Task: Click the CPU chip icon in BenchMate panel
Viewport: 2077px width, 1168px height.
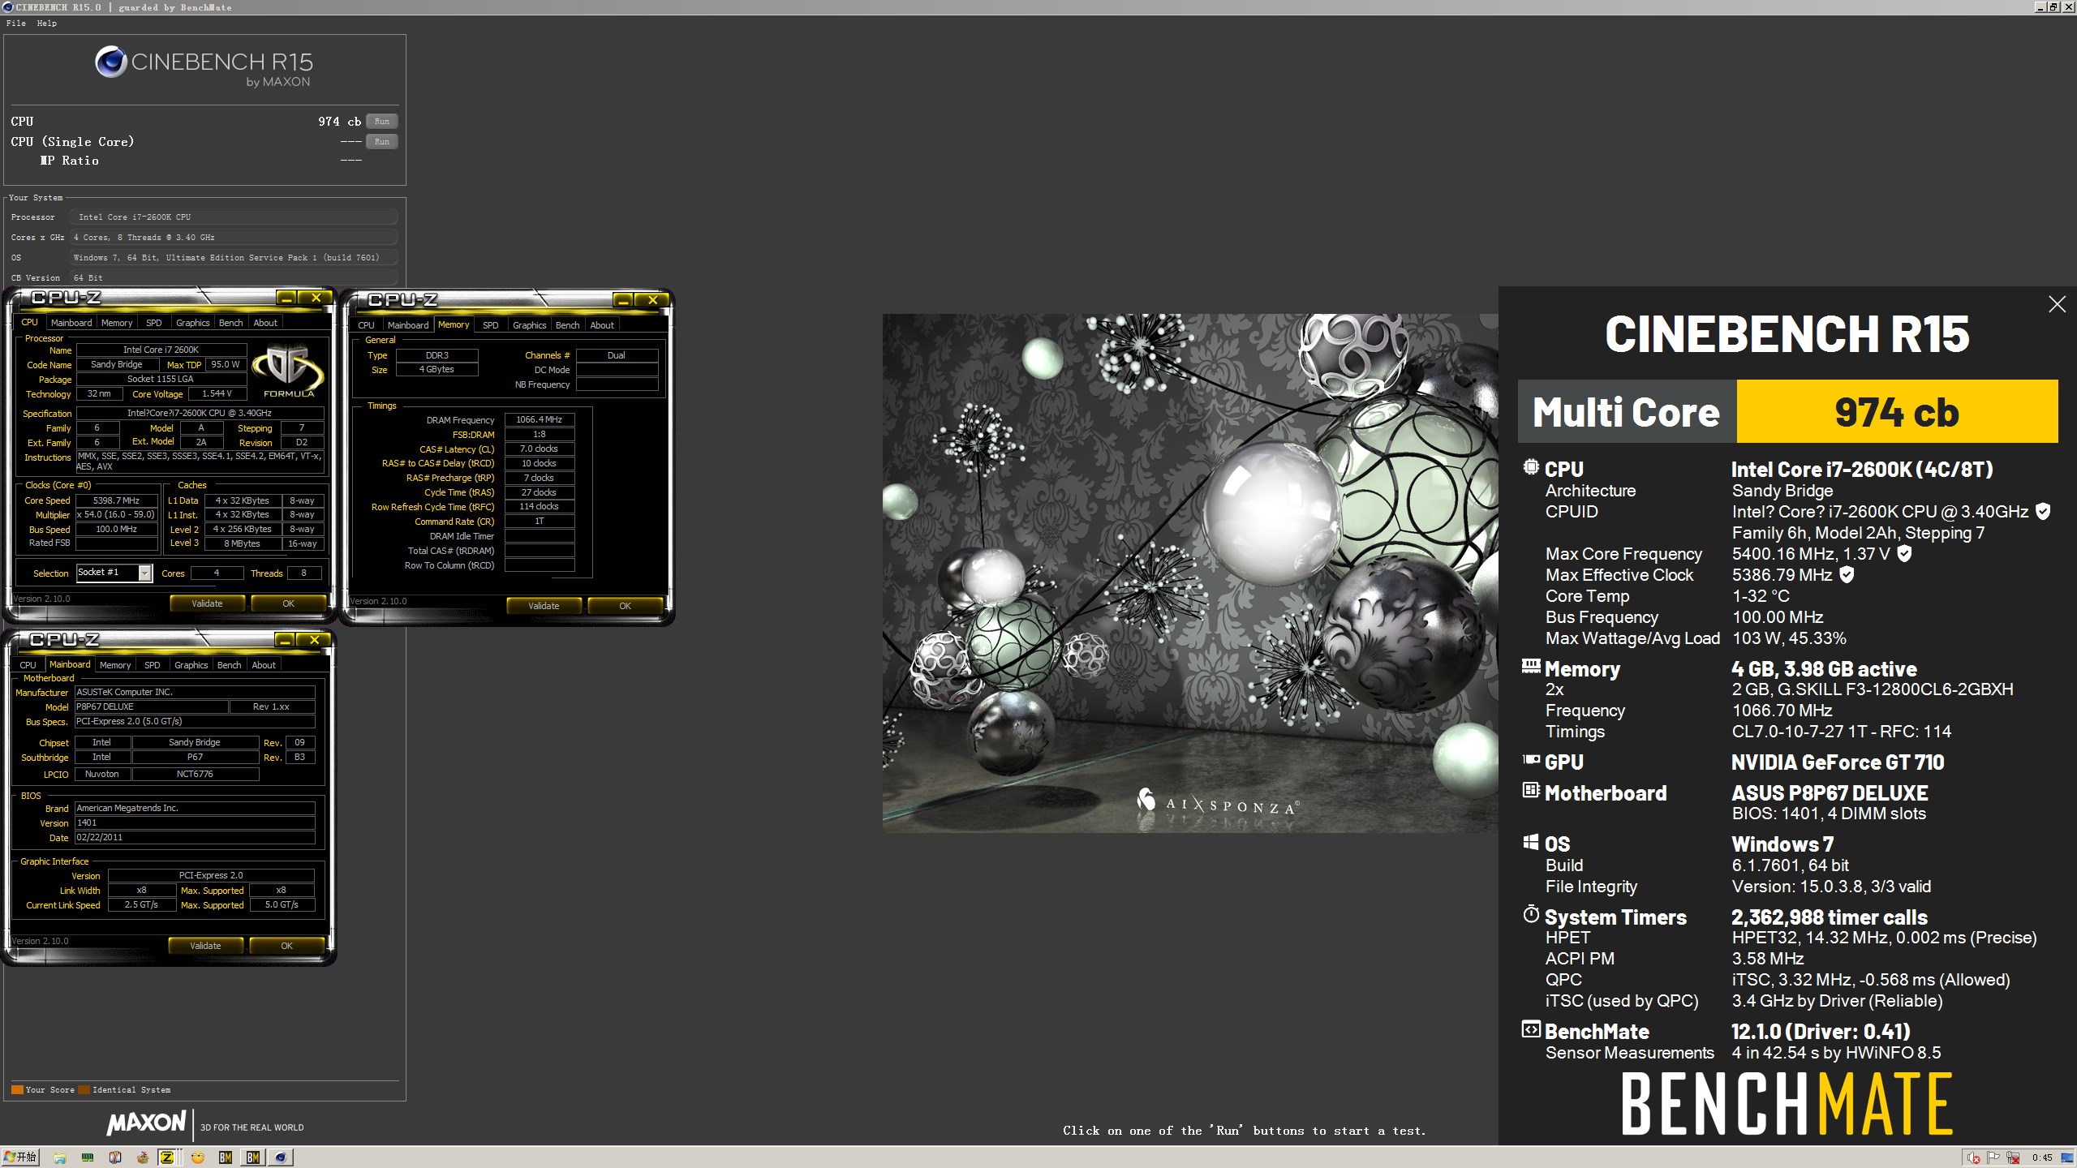Action: tap(1531, 468)
